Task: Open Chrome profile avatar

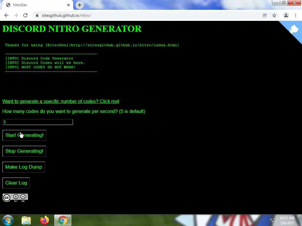Action: pyautogui.click(x=286, y=15)
